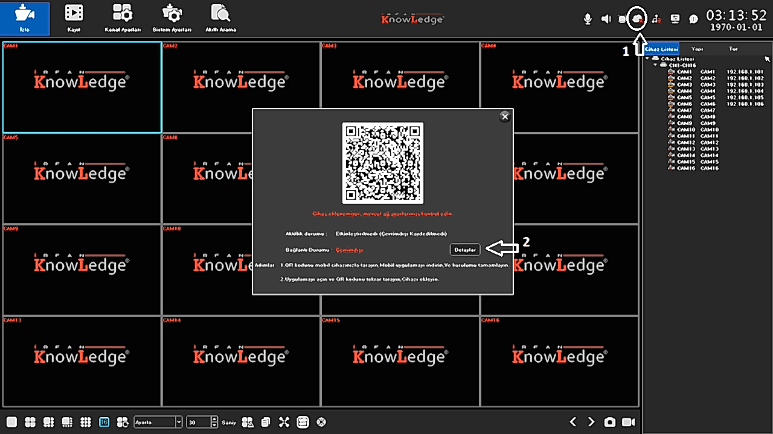The image size is (773, 434).
Task: Switch to the Yapı tab
Action: [697, 49]
